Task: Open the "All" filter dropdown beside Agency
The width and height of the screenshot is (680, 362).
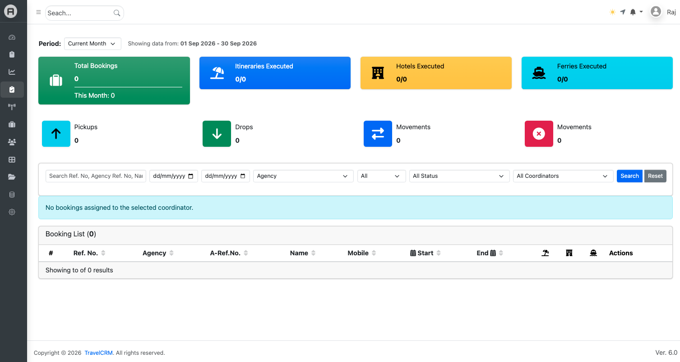Action: tap(381, 176)
